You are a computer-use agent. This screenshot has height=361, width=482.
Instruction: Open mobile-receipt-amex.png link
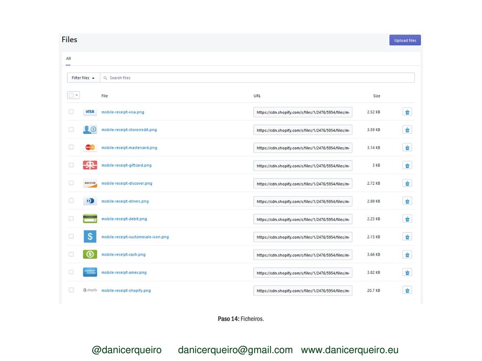coord(124,272)
